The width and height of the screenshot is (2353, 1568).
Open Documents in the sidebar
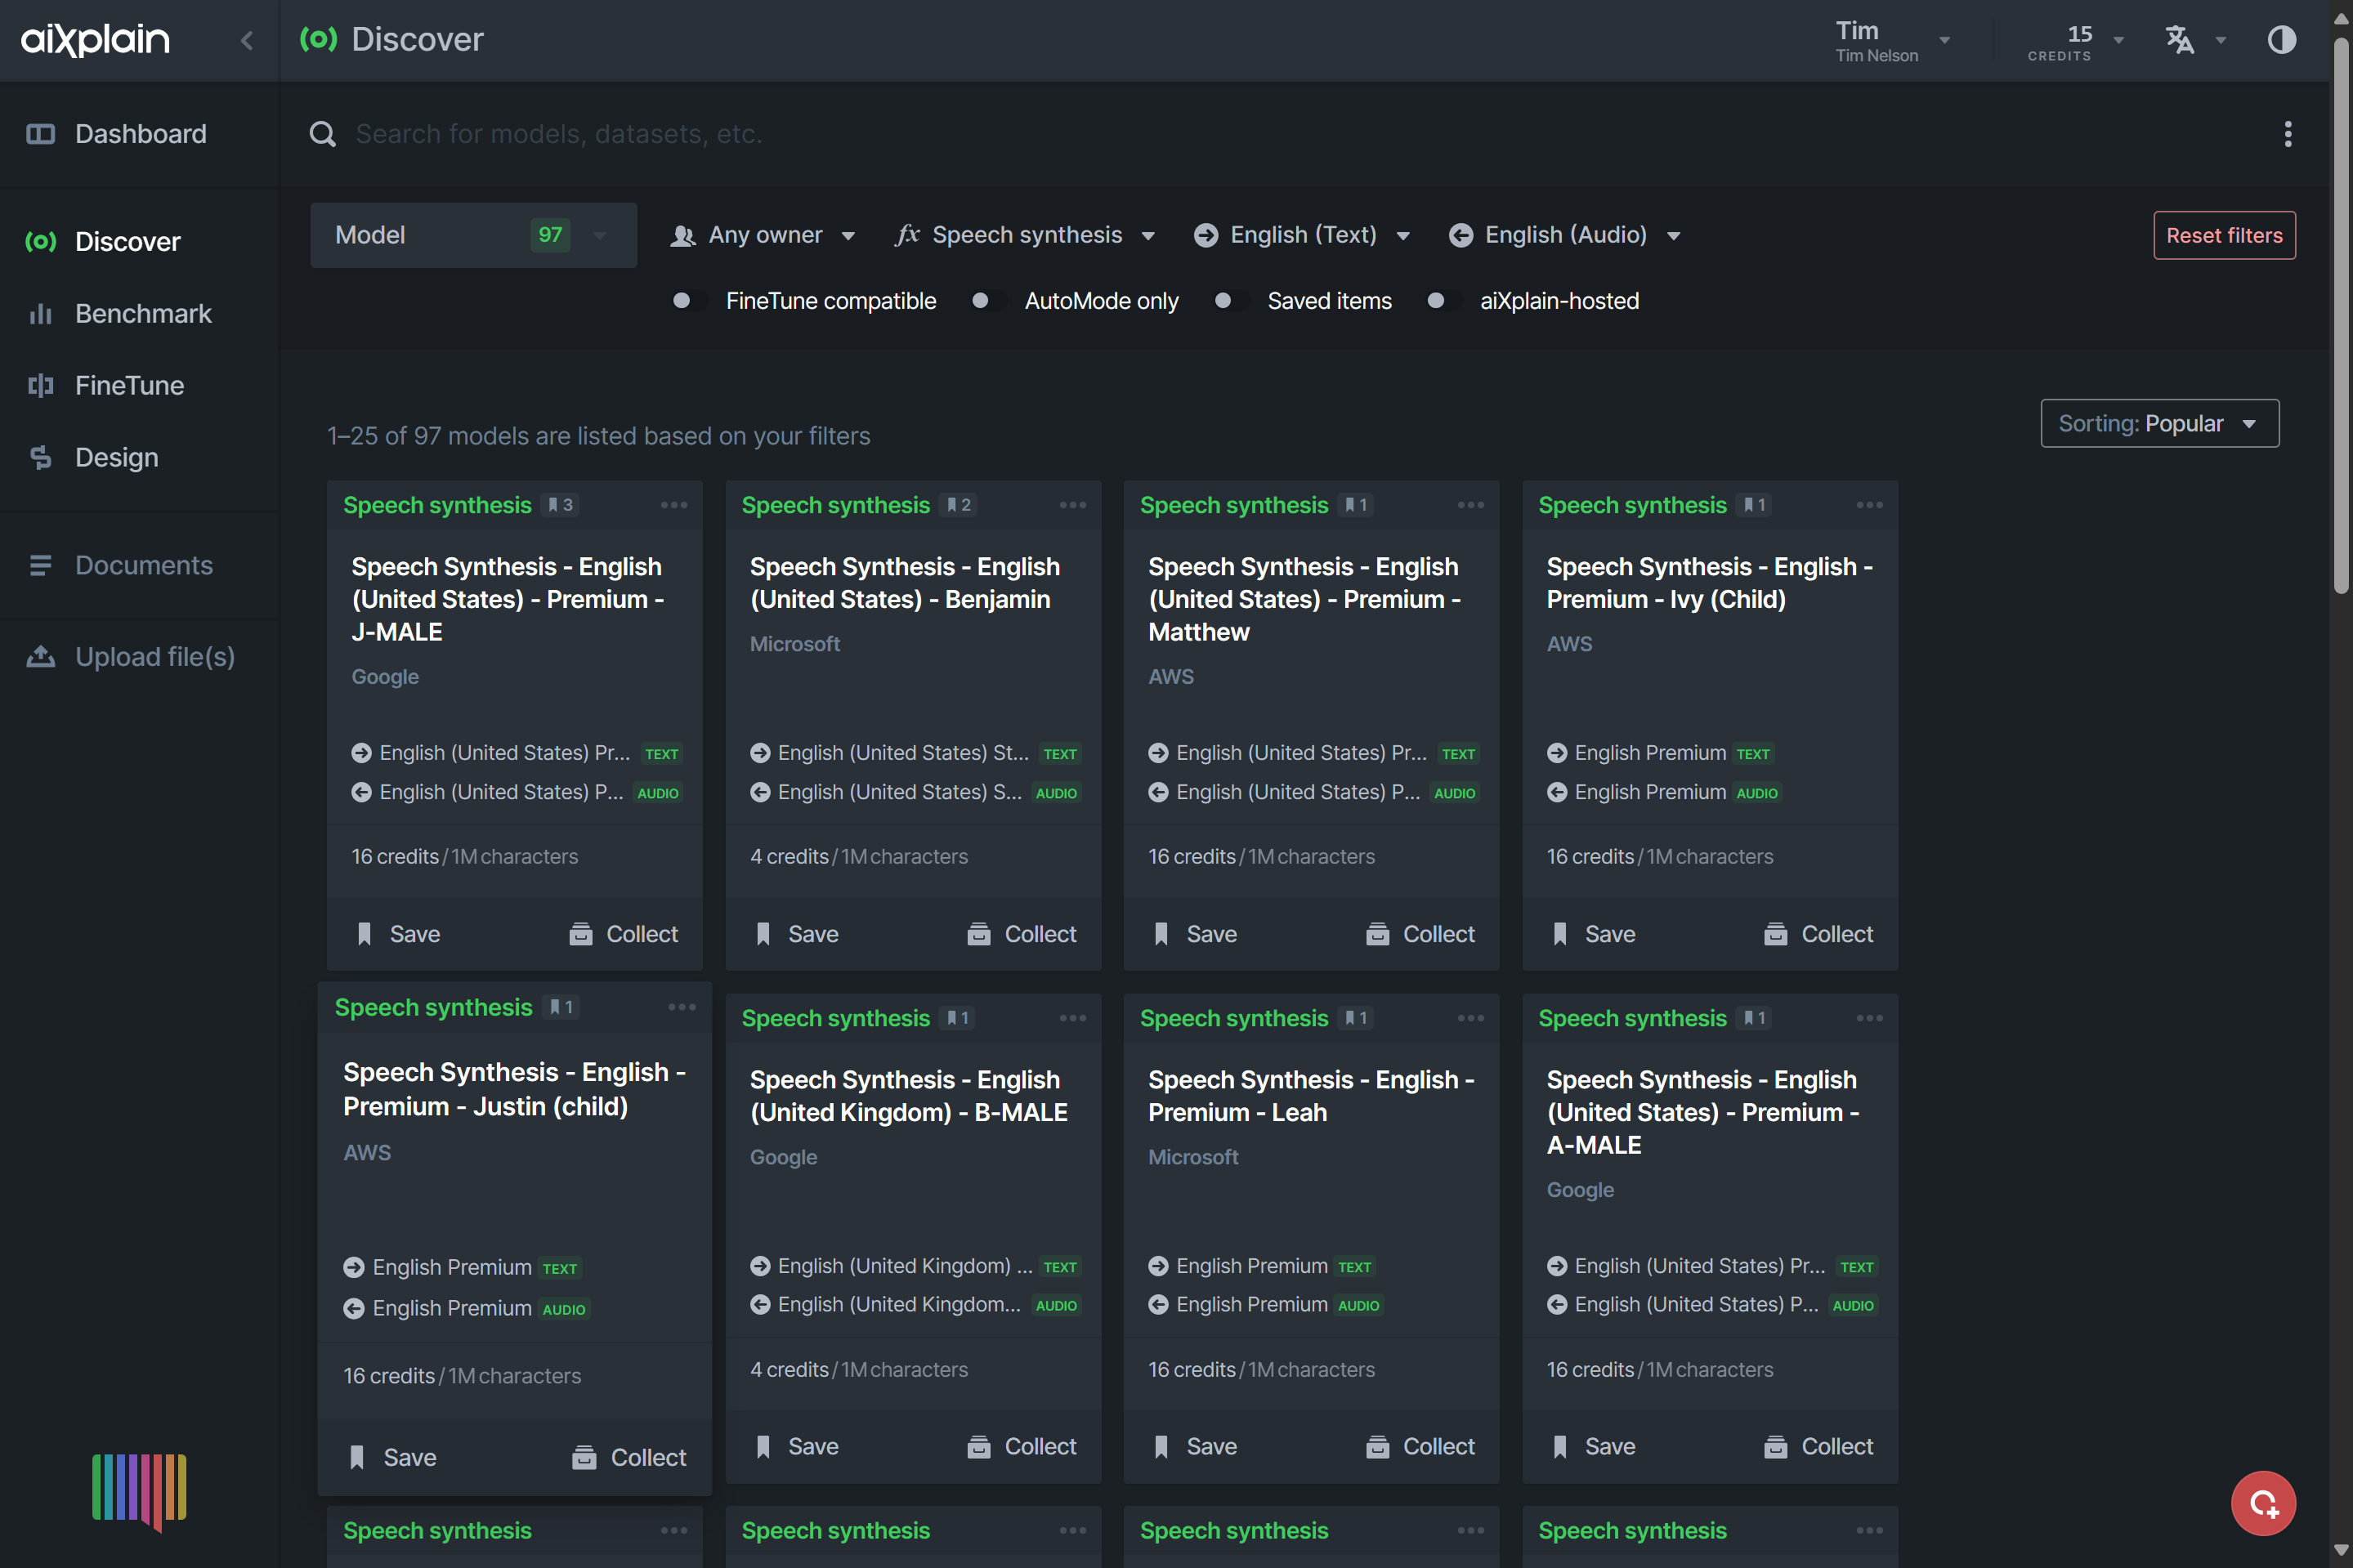(140, 565)
